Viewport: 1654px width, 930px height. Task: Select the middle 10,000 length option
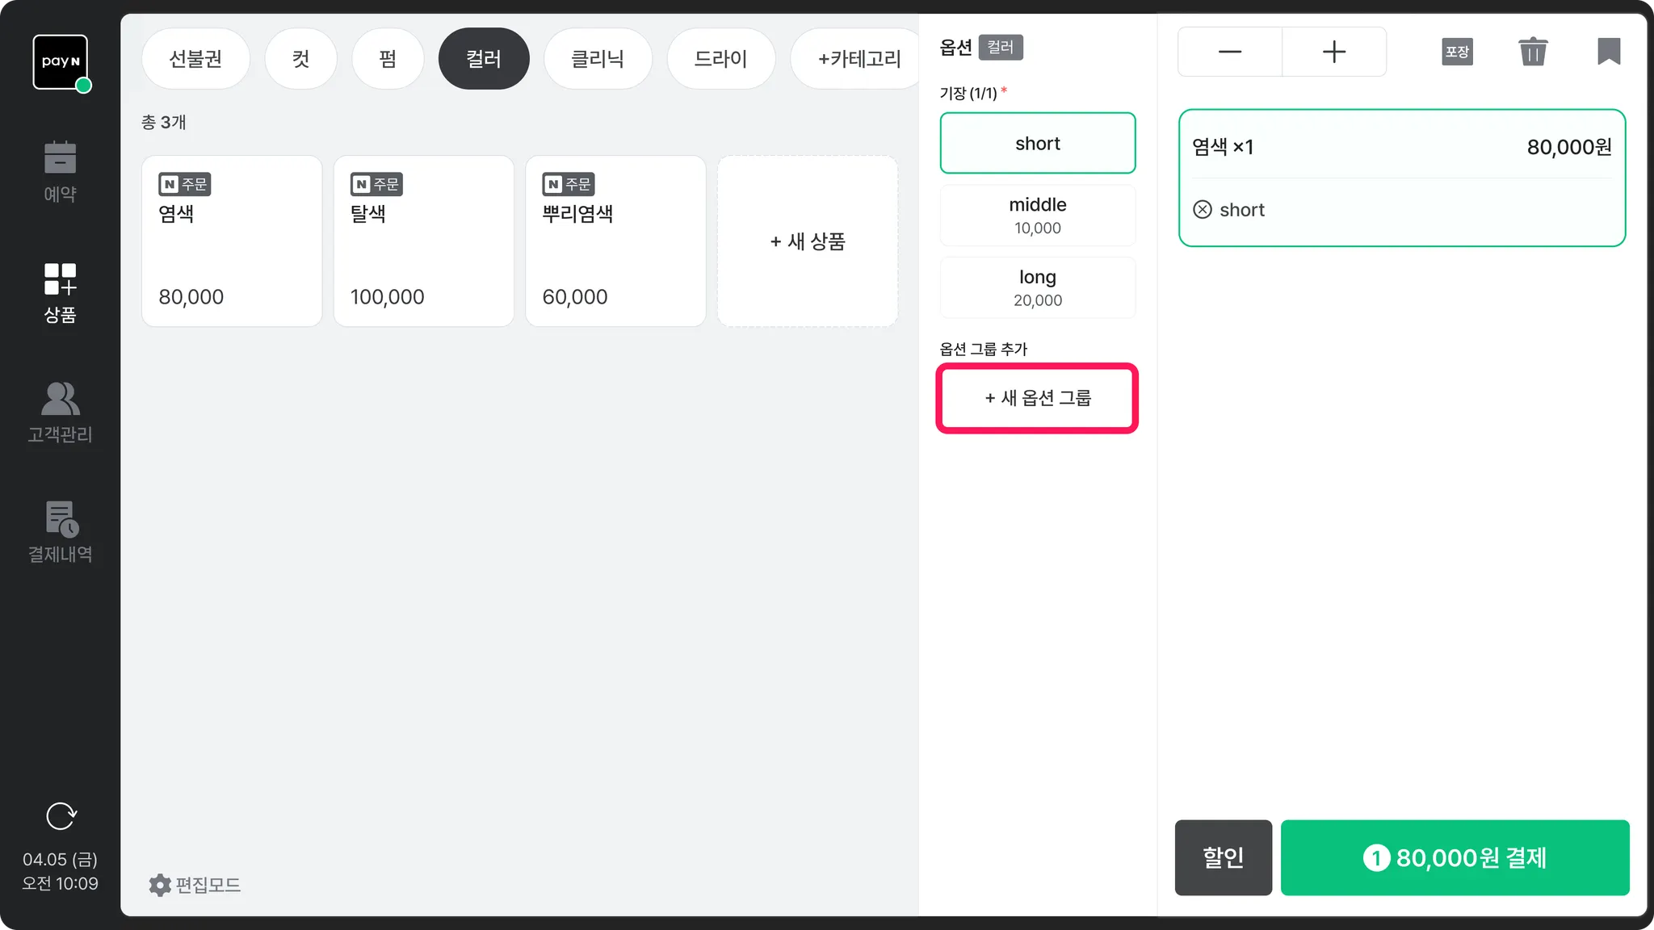click(x=1037, y=216)
